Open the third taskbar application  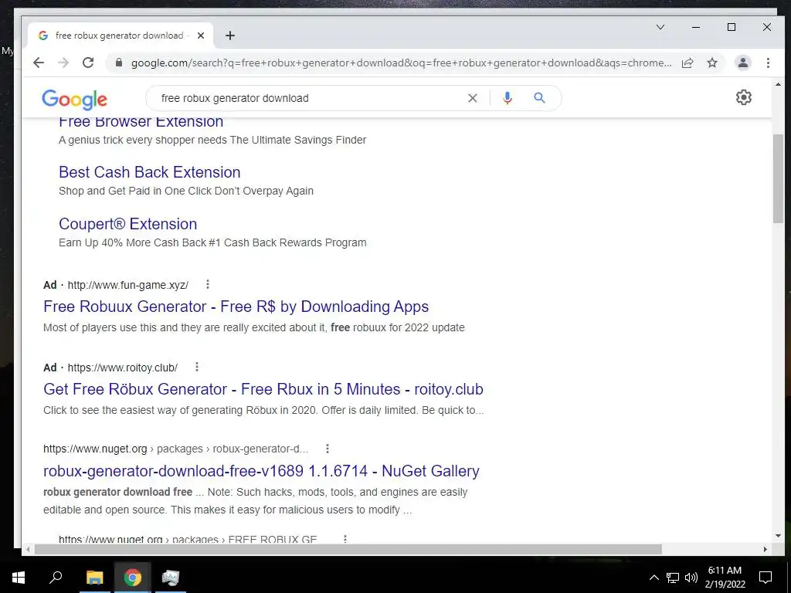[171, 578]
